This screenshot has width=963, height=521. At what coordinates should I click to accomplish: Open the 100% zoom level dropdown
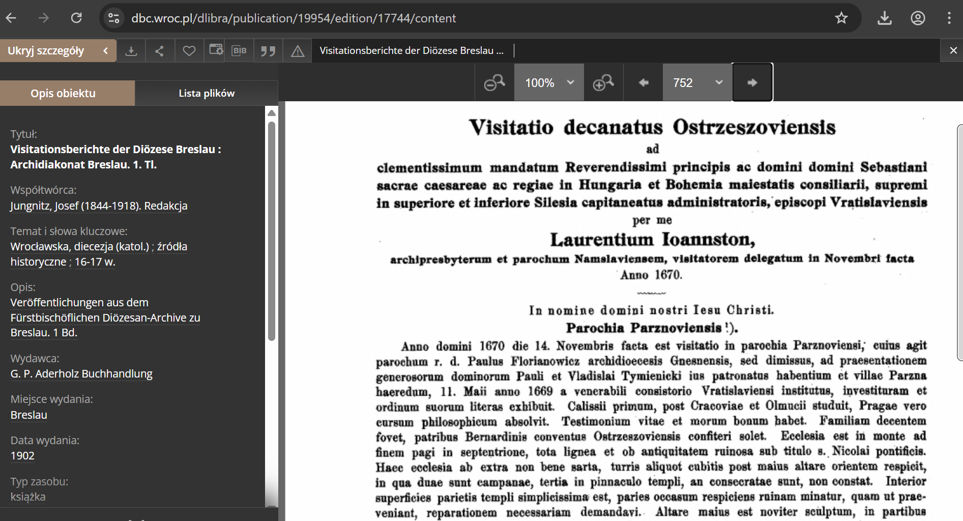549,82
